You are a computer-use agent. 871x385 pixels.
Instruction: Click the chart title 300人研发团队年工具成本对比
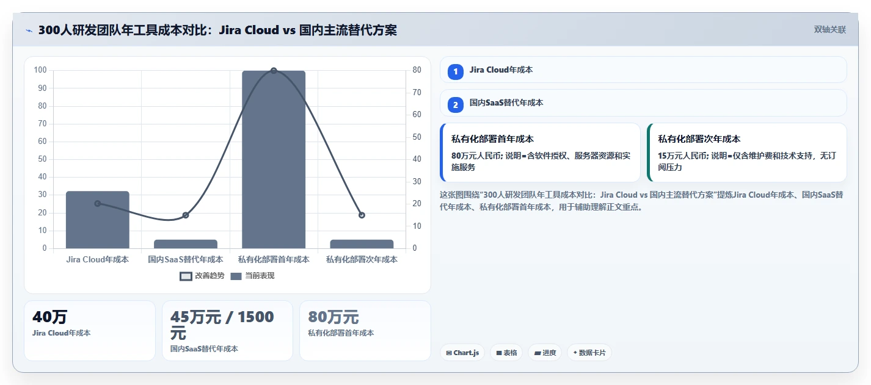point(217,30)
